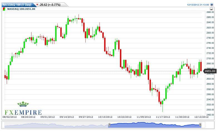This screenshot has height=131, width=217.
Task: Click the last red candlestick on 12/13/2012
Action: [x=201, y=66]
